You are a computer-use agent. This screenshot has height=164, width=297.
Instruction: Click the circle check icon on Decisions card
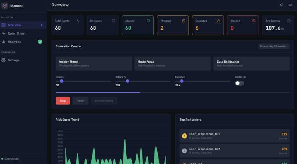(x=113, y=21)
